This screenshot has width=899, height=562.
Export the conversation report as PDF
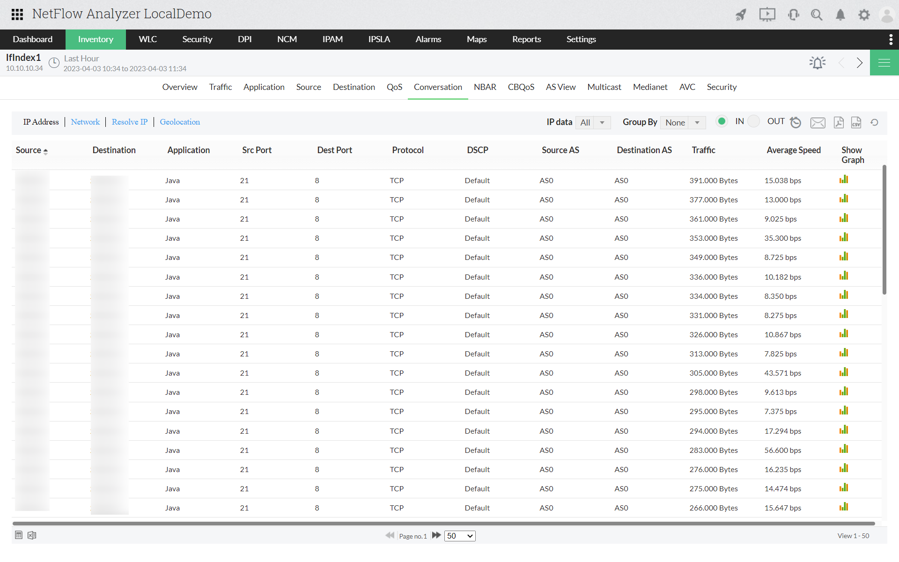coord(838,122)
